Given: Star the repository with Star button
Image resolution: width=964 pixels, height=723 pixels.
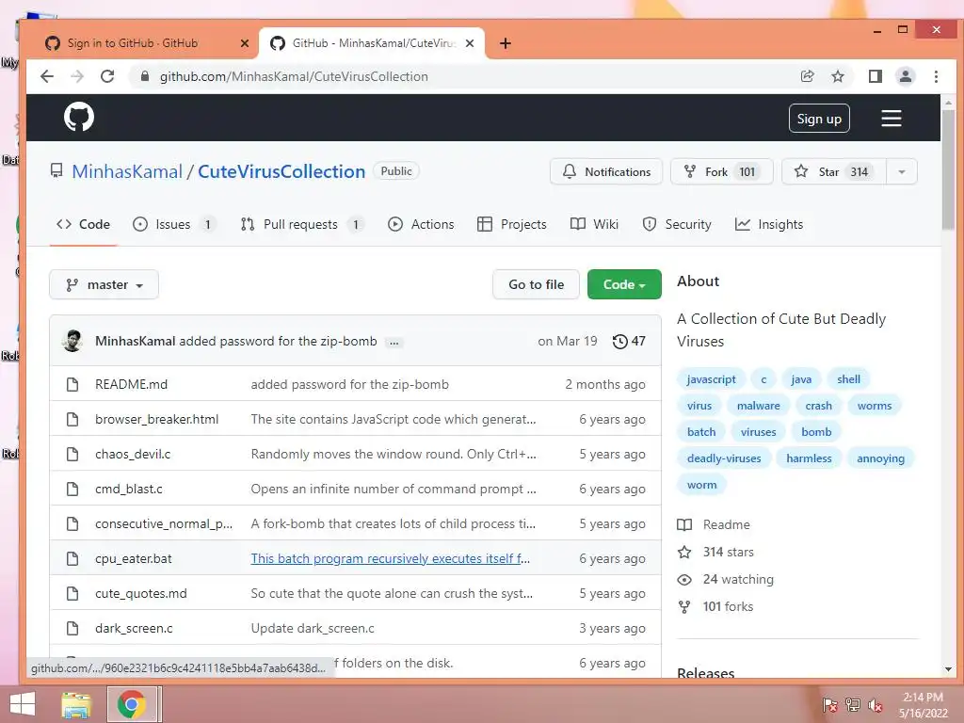Looking at the screenshot, I should [x=834, y=171].
